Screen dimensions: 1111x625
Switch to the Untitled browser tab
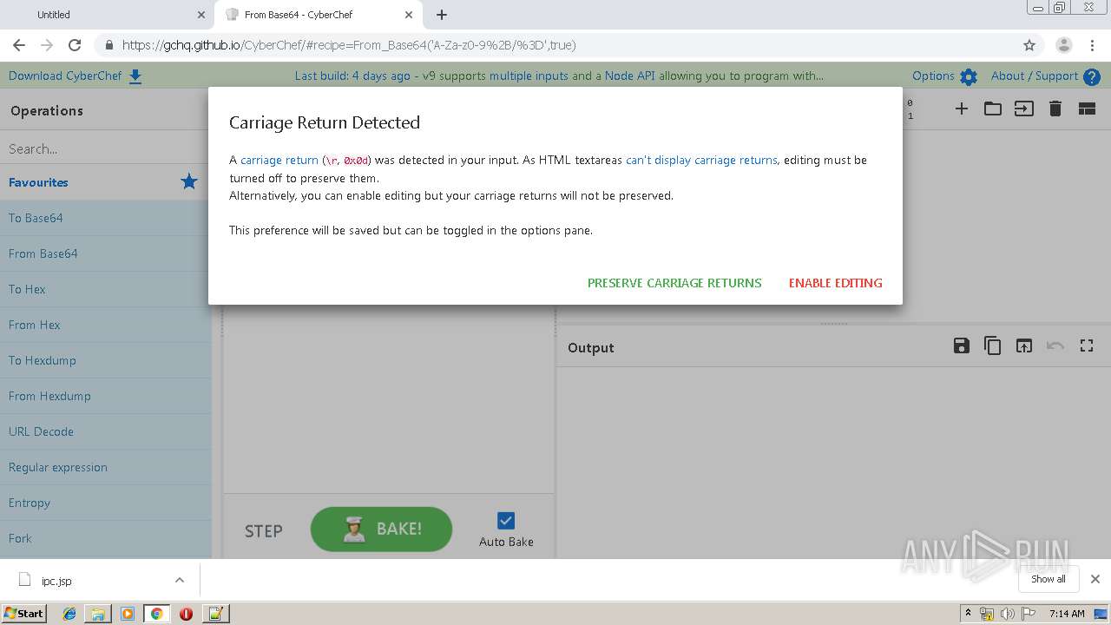[106, 15]
